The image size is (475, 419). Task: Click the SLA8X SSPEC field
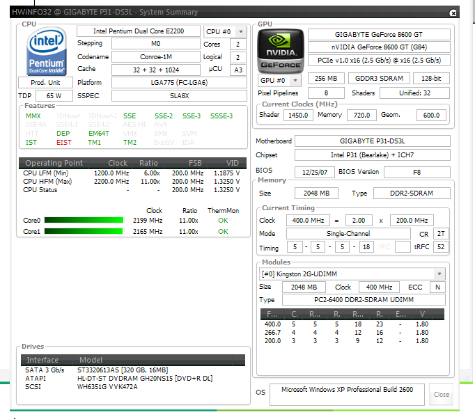pos(179,95)
